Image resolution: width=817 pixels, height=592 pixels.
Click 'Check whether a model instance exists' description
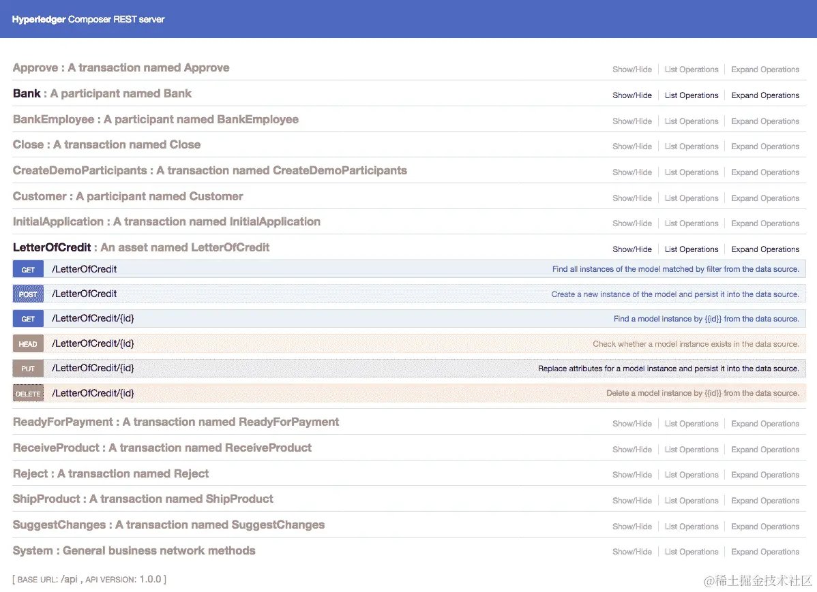[696, 344]
